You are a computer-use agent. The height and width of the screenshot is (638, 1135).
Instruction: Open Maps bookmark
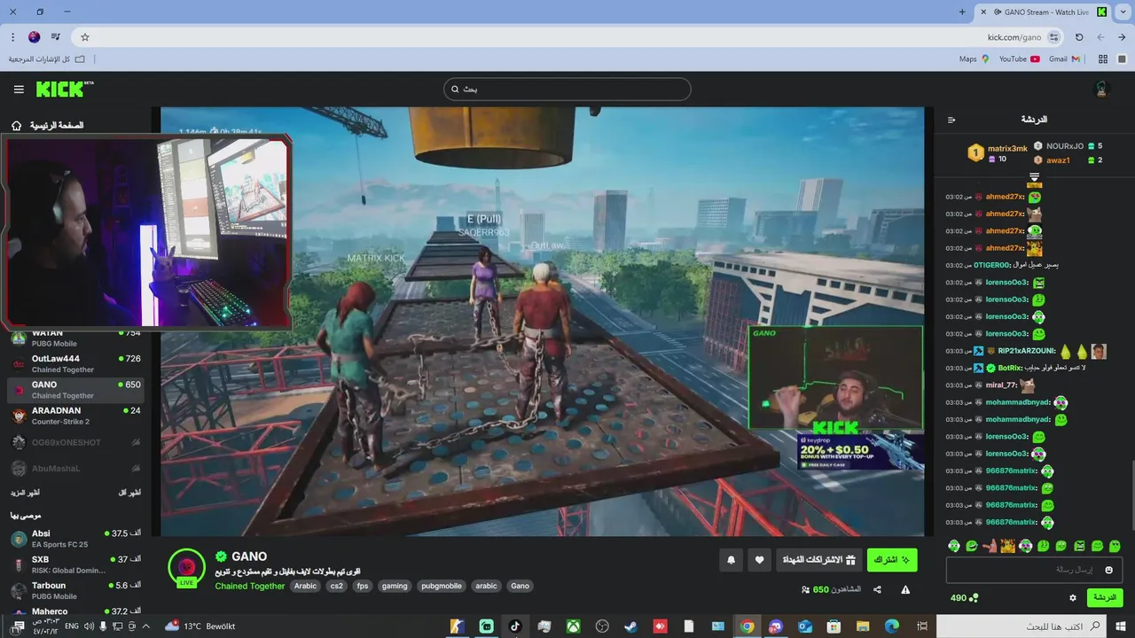pyautogui.click(x=974, y=59)
